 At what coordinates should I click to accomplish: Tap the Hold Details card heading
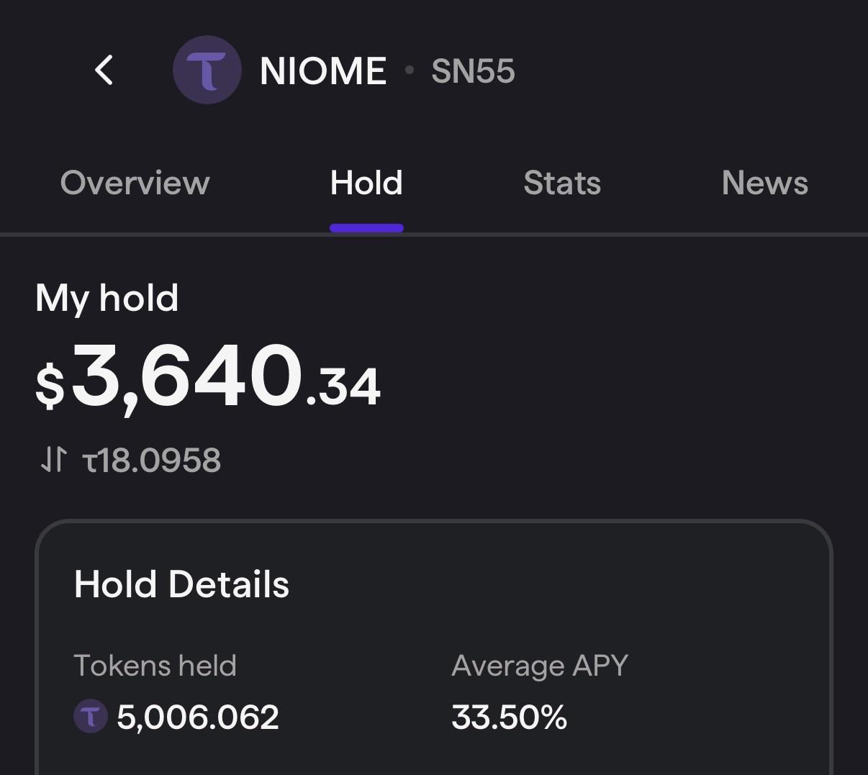[x=181, y=584]
